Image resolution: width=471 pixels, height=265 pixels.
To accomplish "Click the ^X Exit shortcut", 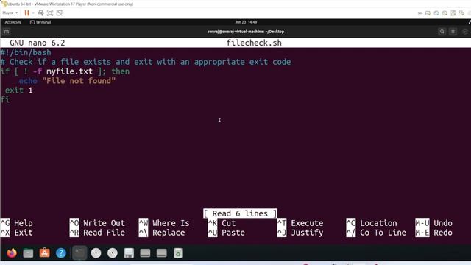I will coord(16,233).
